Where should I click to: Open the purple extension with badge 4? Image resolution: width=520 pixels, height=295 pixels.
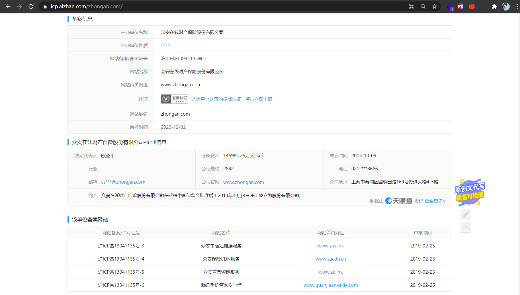[450, 7]
